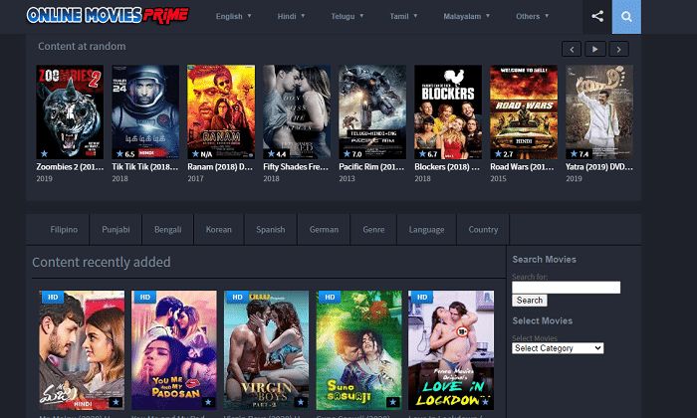Open the search magnifier icon

tap(626, 17)
